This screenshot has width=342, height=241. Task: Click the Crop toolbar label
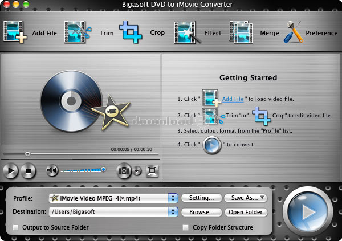(157, 32)
